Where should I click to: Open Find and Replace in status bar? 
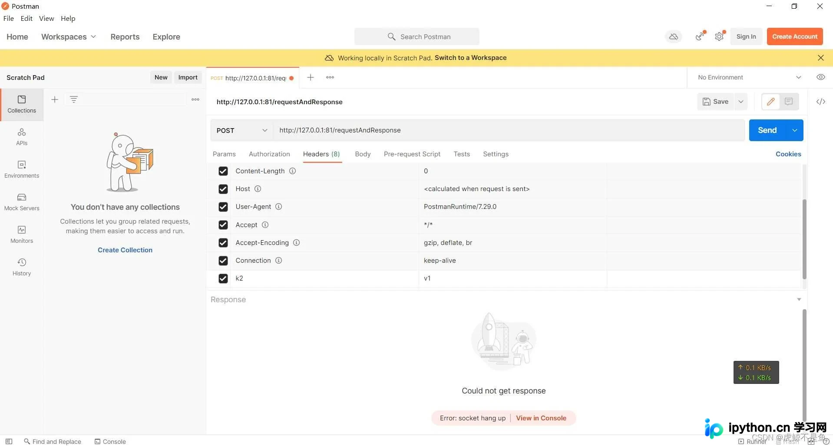pyautogui.click(x=53, y=441)
